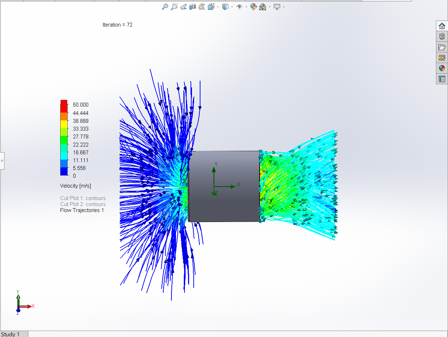The width and height of the screenshot is (448, 337).
Task: Expand the View Orientation dropdown arrow
Action: pyautogui.click(x=218, y=7)
